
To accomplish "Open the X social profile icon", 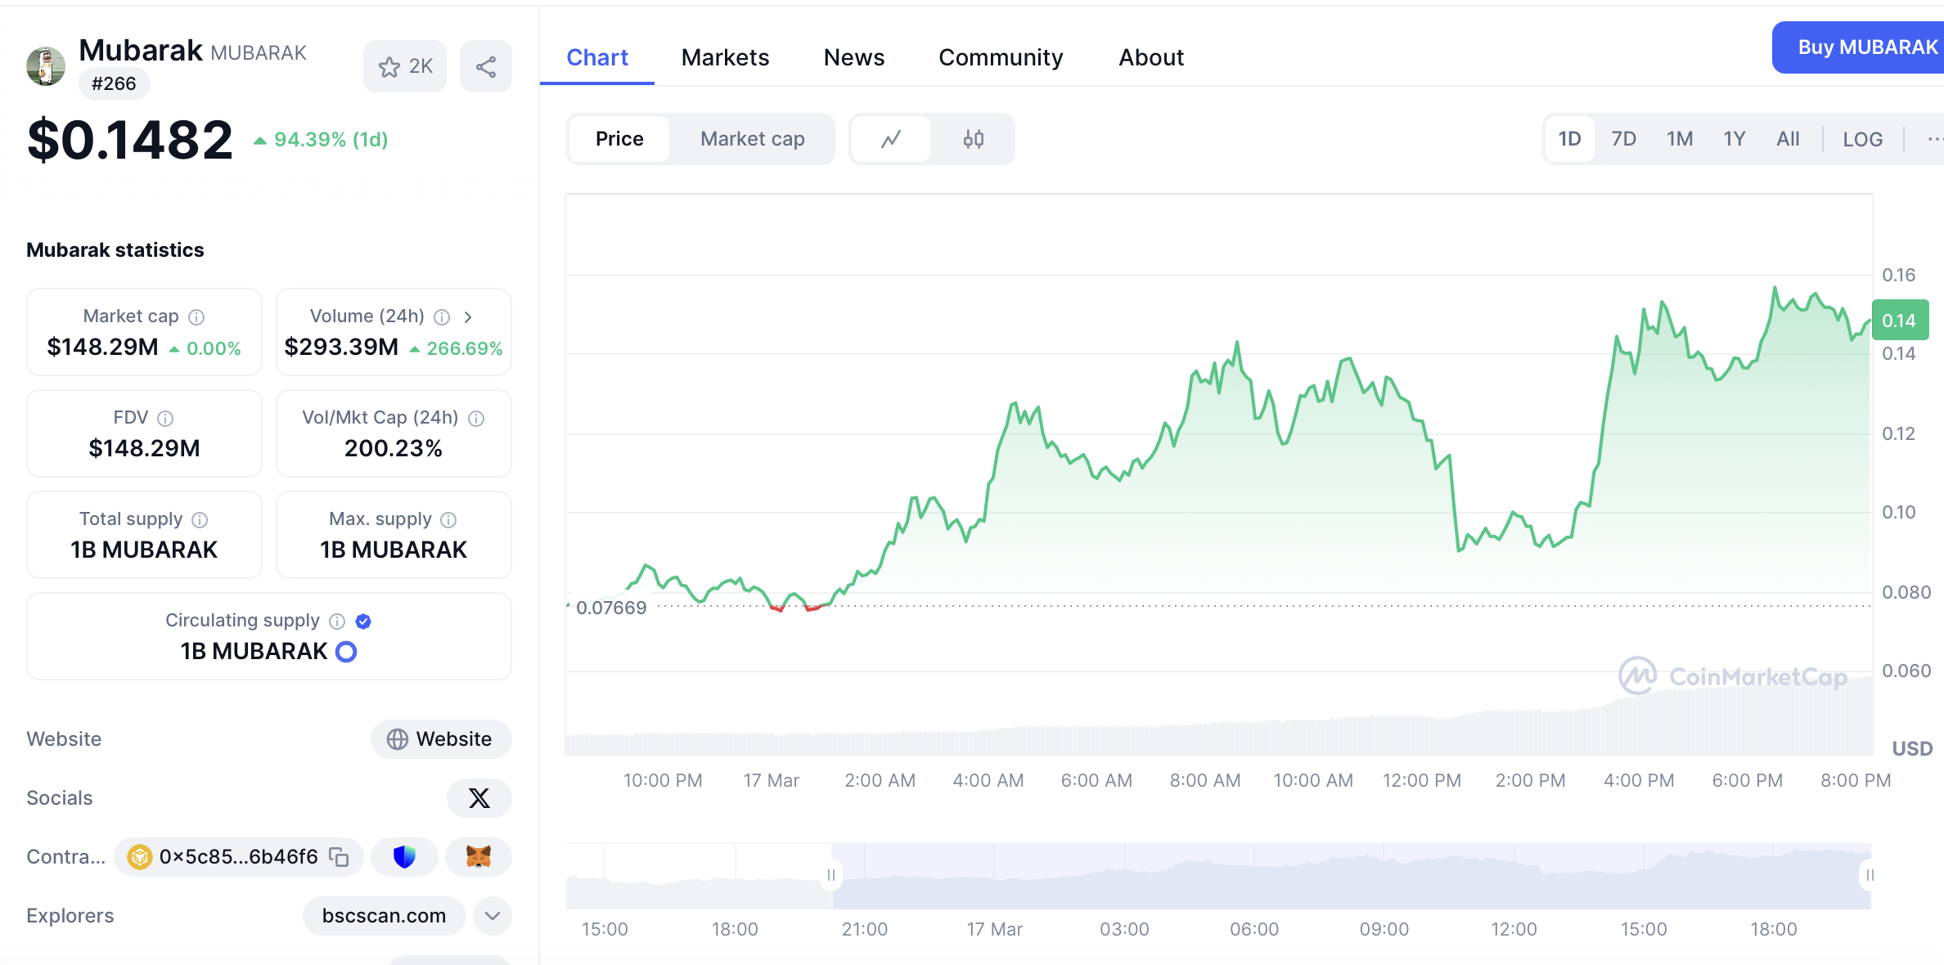I will [479, 797].
